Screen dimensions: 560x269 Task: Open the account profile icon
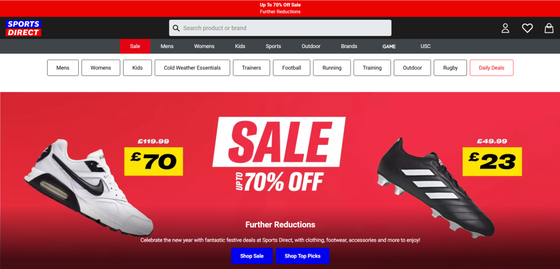point(505,28)
